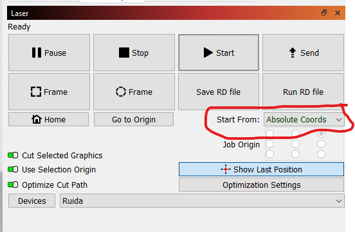
Task: Click Run RD file button
Action: [x=303, y=92]
